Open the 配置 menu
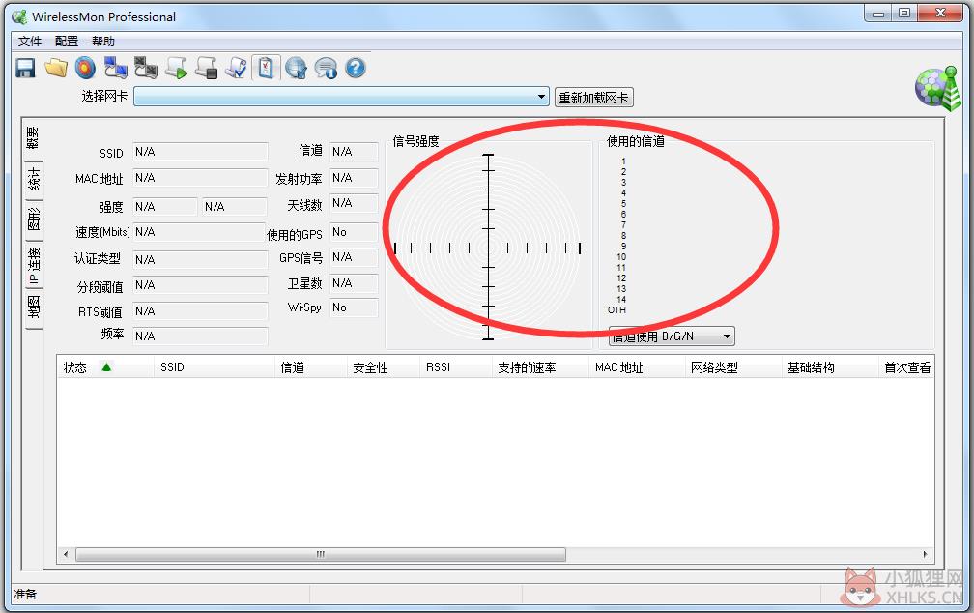The height and width of the screenshot is (613, 974). coord(67,41)
